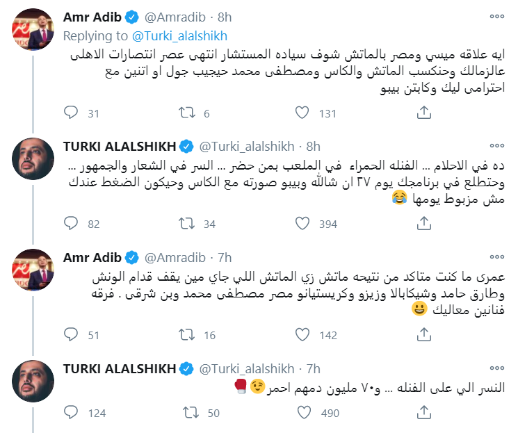Reply to Amr Adib's first tweet
518x433 pixels.
click(x=71, y=113)
